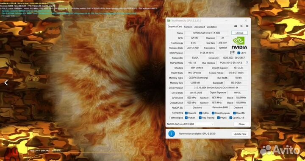
Task: Click the Close button in GPU-Z
Action: 241,124
